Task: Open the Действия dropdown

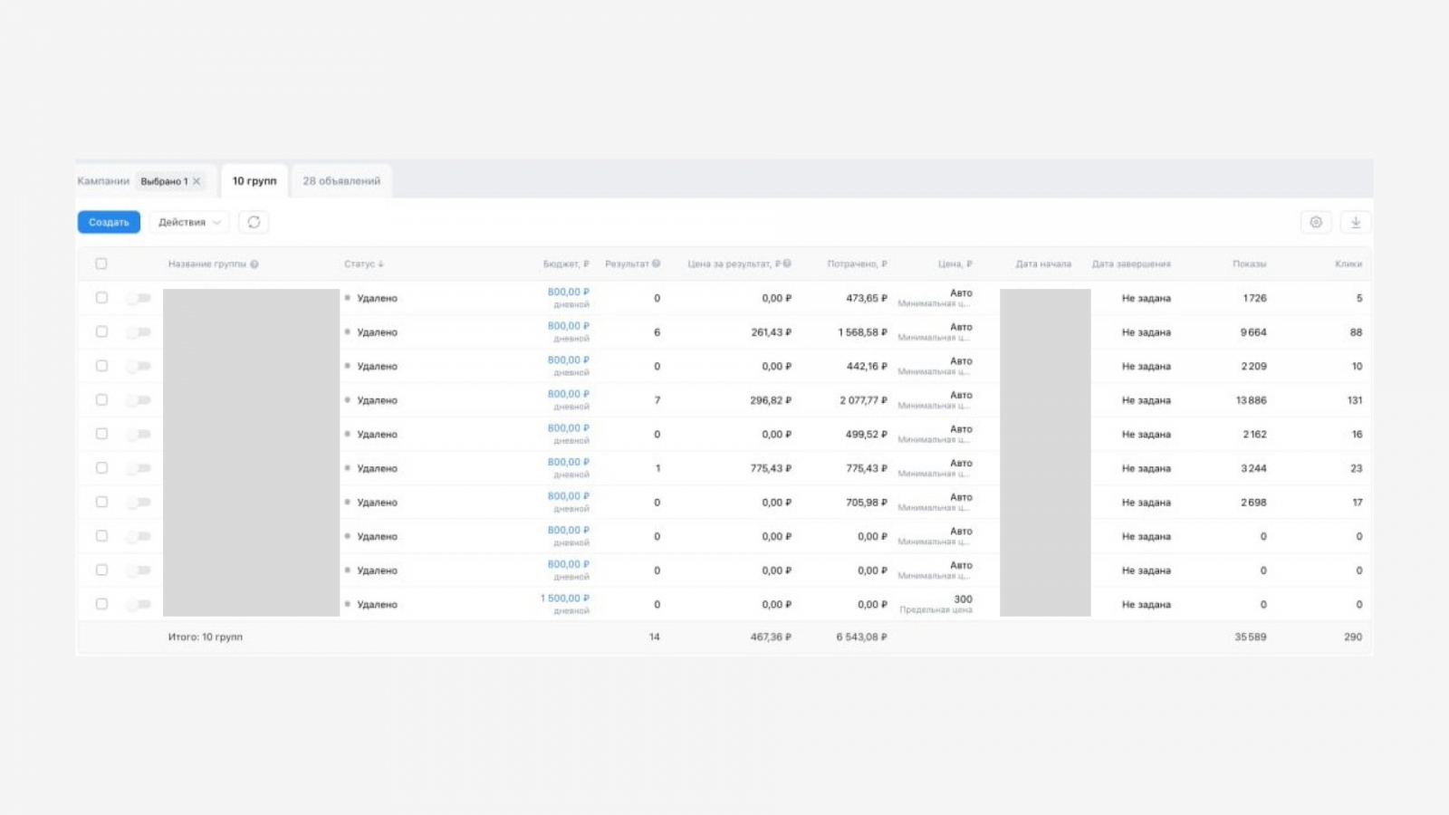Action: (x=189, y=222)
